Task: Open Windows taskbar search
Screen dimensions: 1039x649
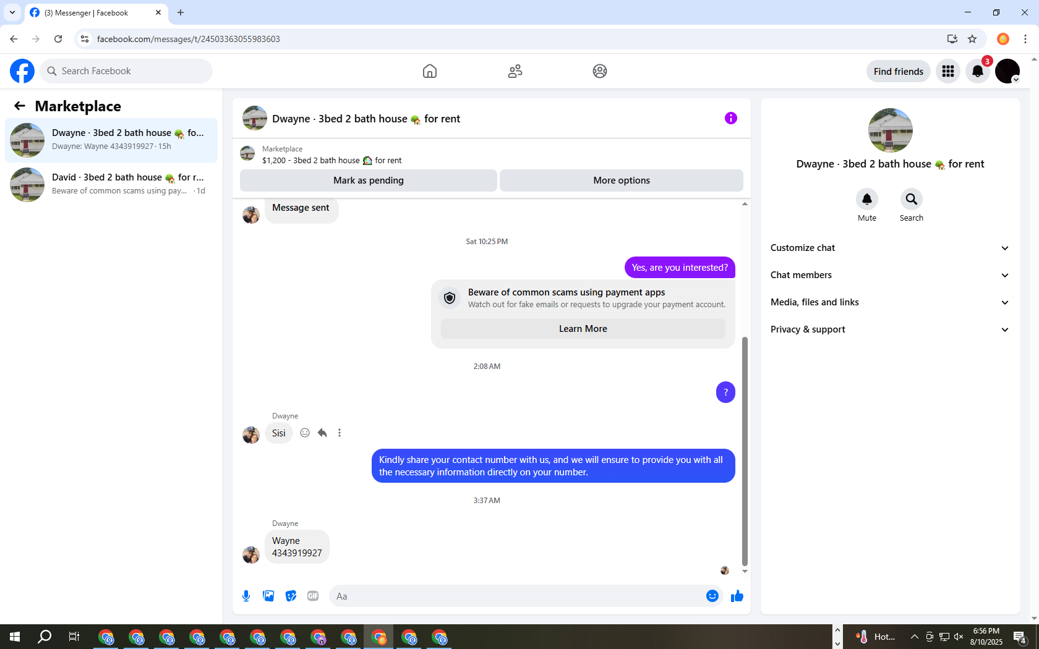Action: [45, 637]
